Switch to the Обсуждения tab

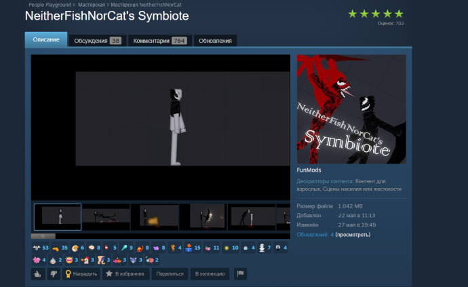pyautogui.click(x=97, y=41)
